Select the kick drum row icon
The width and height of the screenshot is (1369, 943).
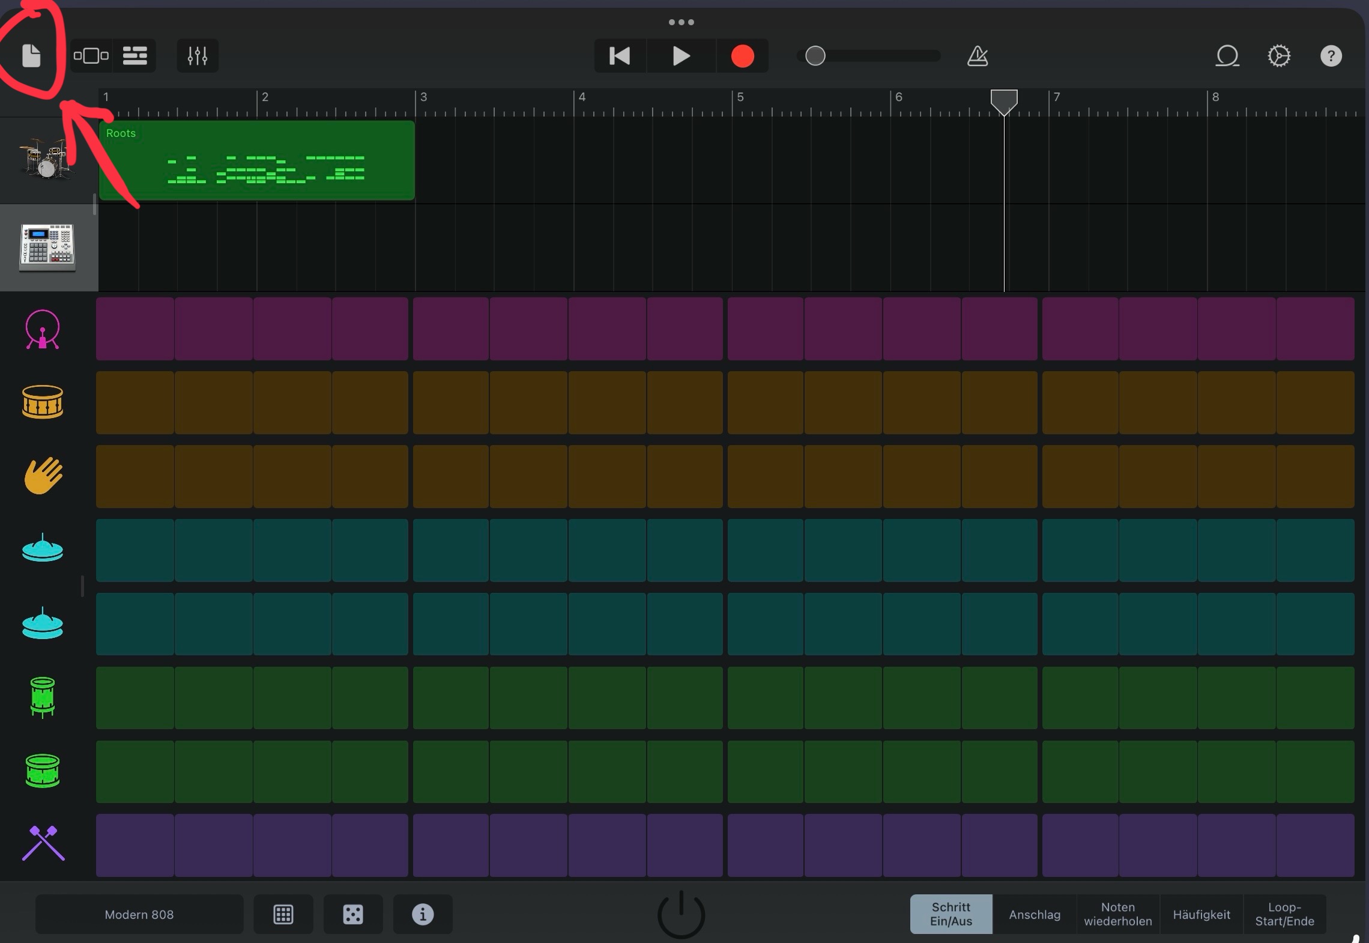coord(43,329)
